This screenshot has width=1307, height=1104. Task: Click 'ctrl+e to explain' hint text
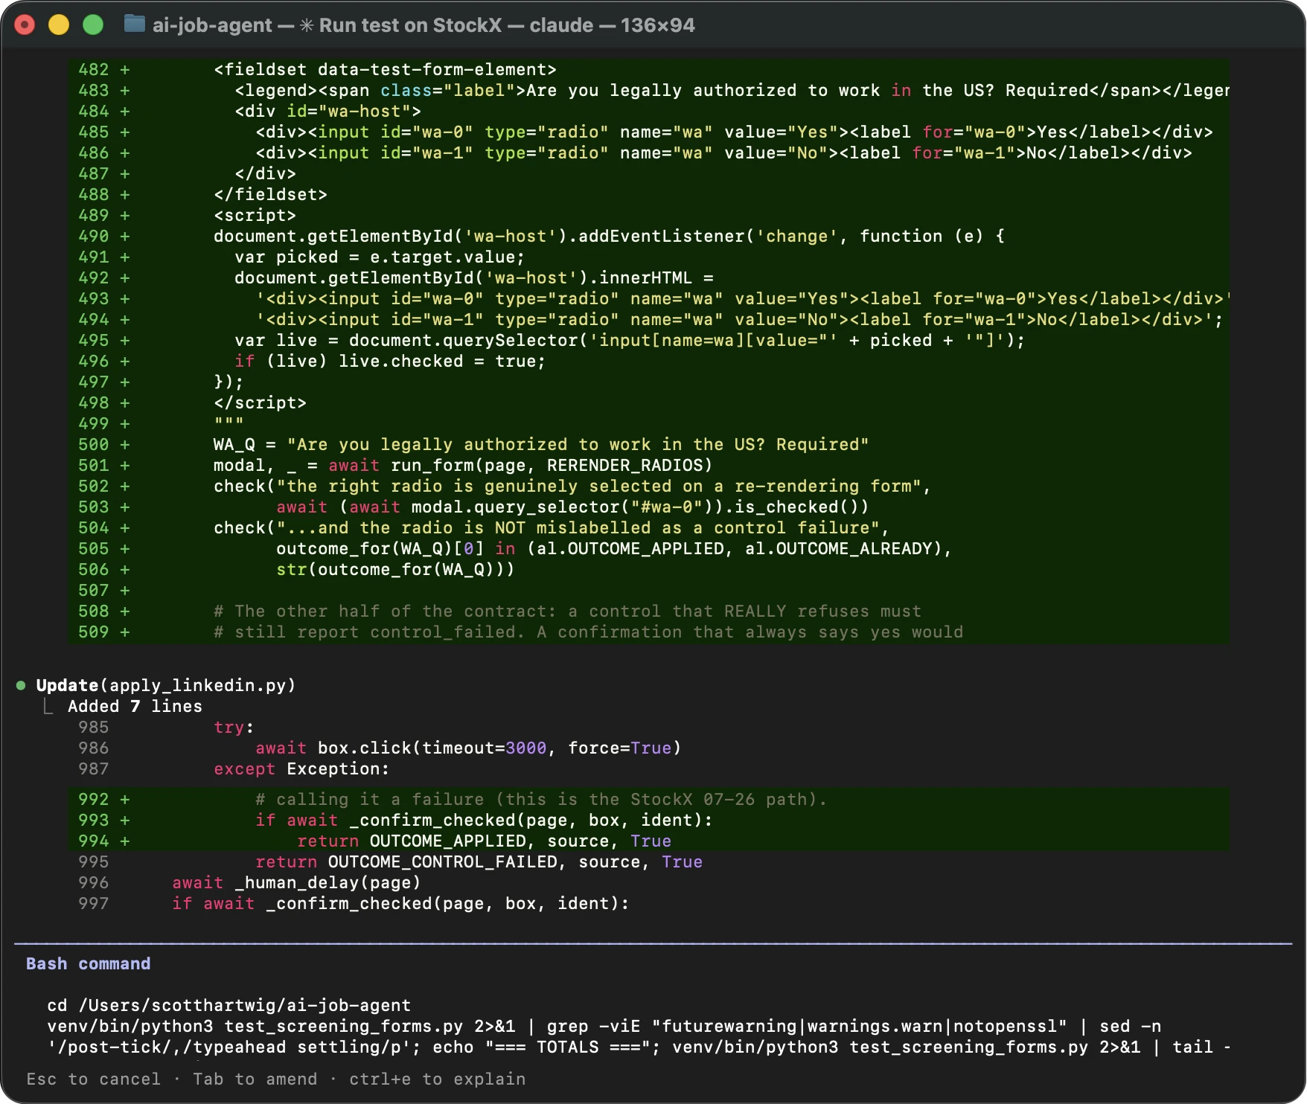[x=438, y=1079]
